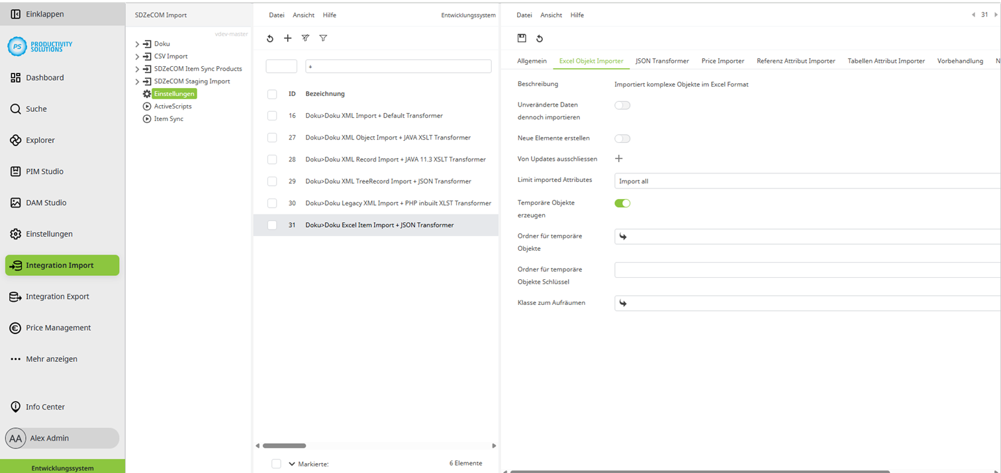The height and width of the screenshot is (473, 1001).
Task: Expand the CSV Import tree node
Action: click(x=137, y=56)
